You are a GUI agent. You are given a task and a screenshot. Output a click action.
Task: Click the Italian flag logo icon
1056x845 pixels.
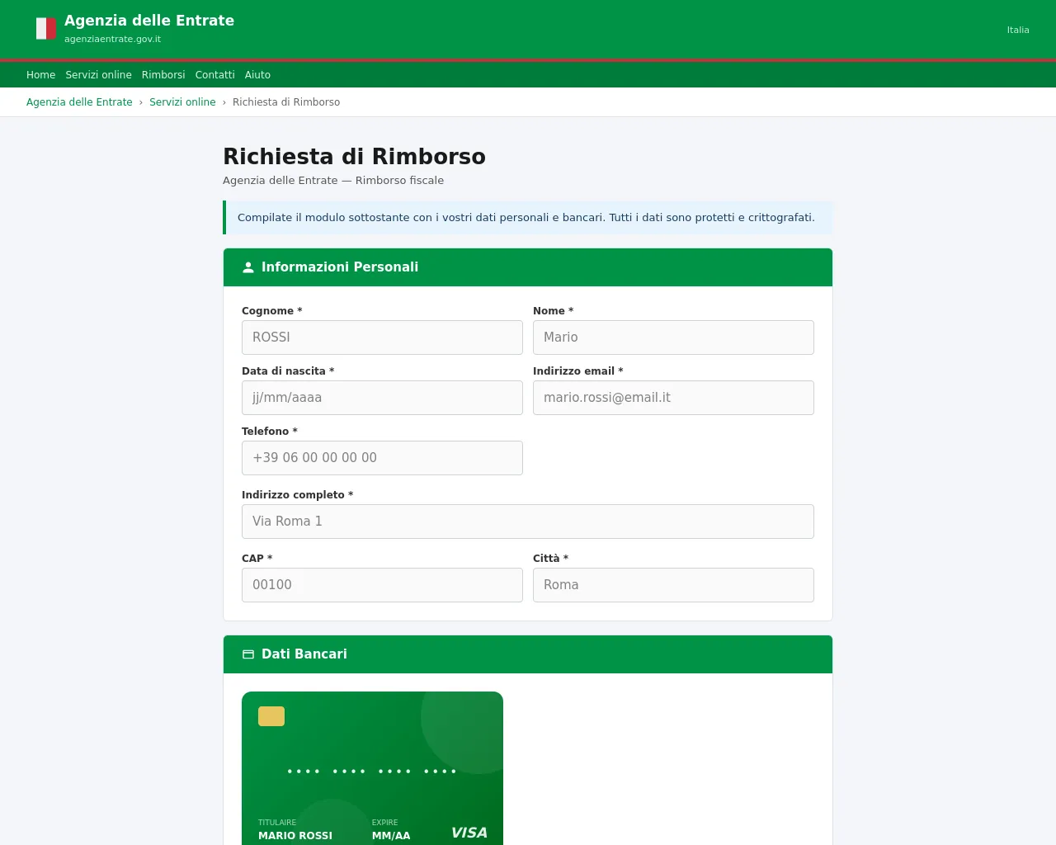tap(46, 29)
